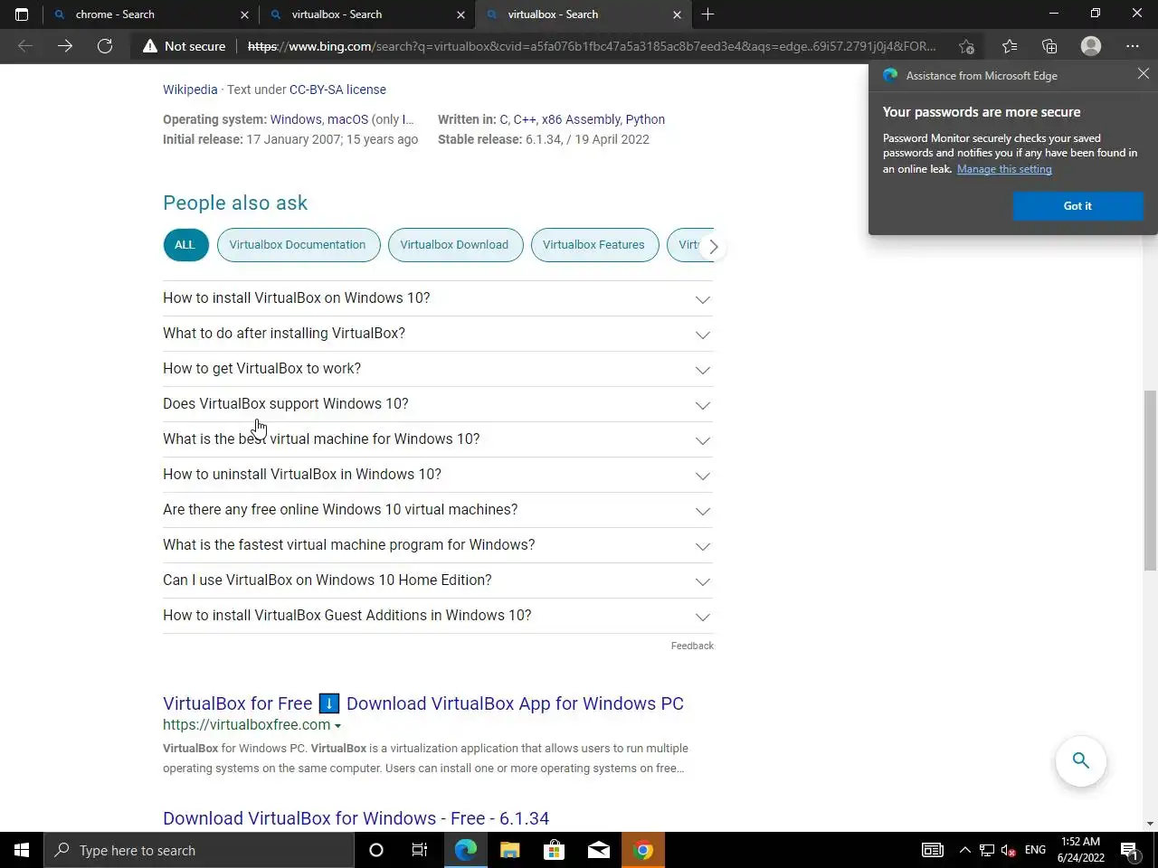Viewport: 1158px width, 868px height.
Task: Open Manage this setting link
Action: tap(1004, 169)
